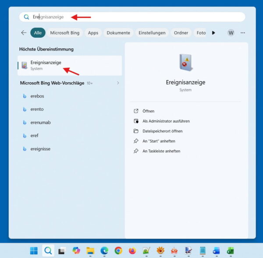Click the Bing icon next to erebos
This screenshot has width=263, height=258.
[x=25, y=96]
